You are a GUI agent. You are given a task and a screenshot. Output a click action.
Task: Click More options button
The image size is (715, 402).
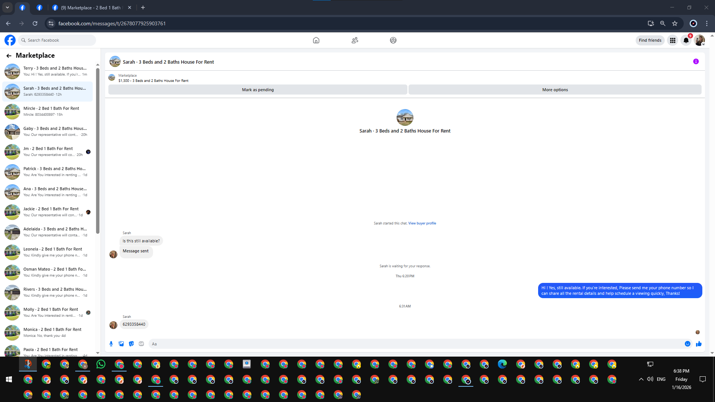click(x=555, y=90)
